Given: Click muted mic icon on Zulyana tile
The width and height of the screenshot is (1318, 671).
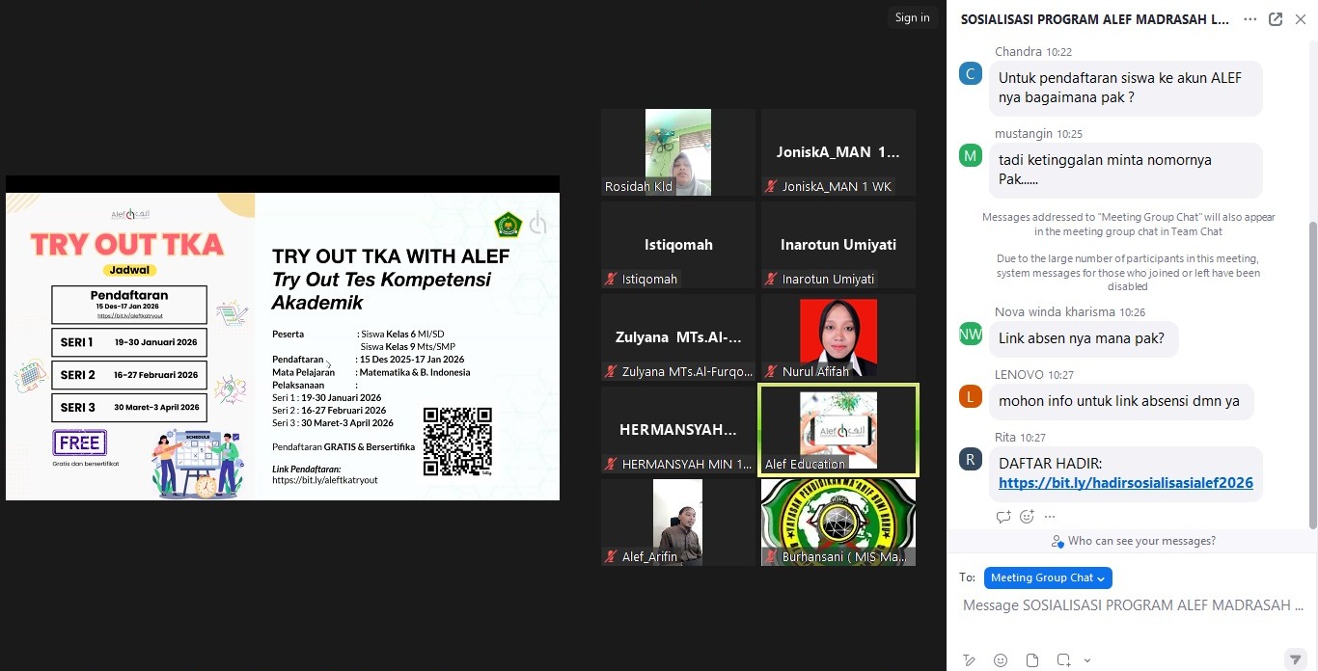Looking at the screenshot, I should point(610,372).
